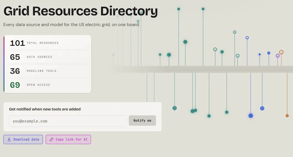Click the download arrow icon in Download data

(x=9, y=139)
